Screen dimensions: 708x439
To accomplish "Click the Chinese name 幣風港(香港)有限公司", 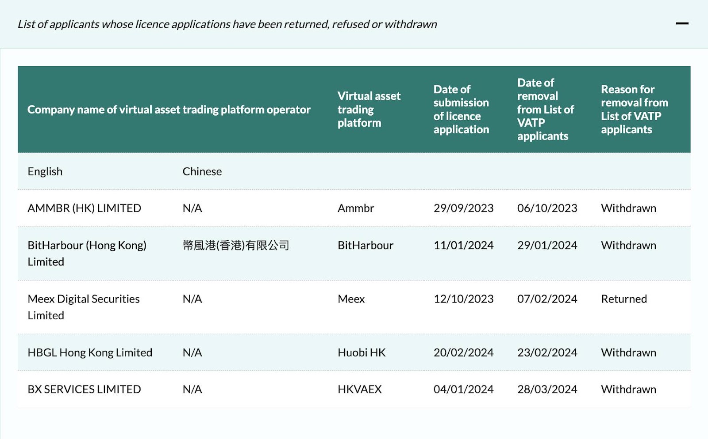I will click(236, 245).
